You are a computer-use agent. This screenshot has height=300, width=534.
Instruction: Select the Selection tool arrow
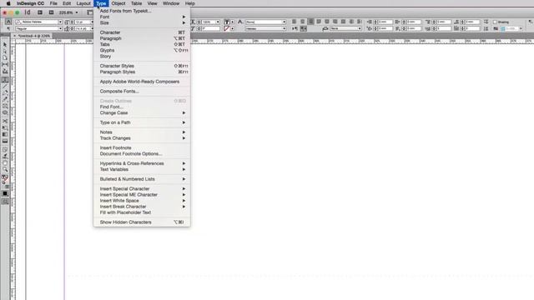click(x=5, y=45)
